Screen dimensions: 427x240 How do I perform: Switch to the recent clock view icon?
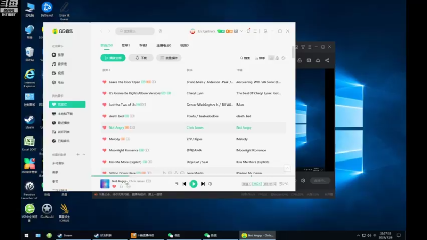pyautogui.click(x=283, y=58)
